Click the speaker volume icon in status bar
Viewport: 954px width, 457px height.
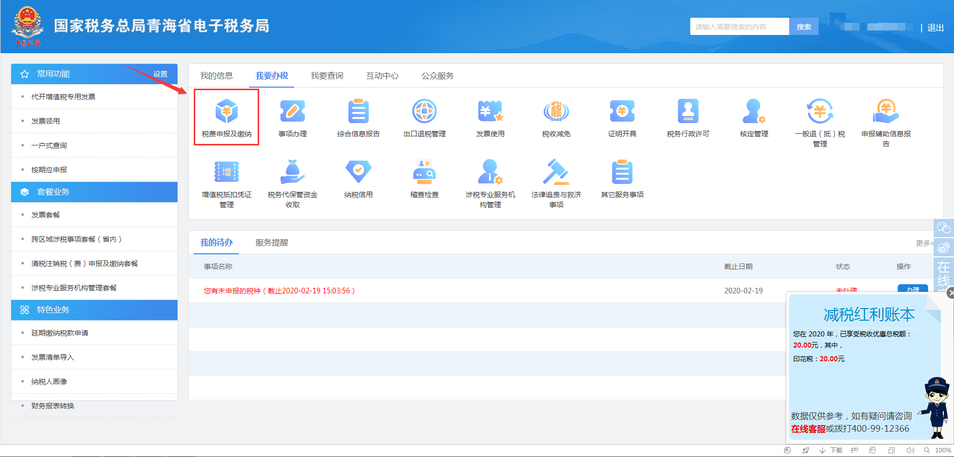(910, 450)
